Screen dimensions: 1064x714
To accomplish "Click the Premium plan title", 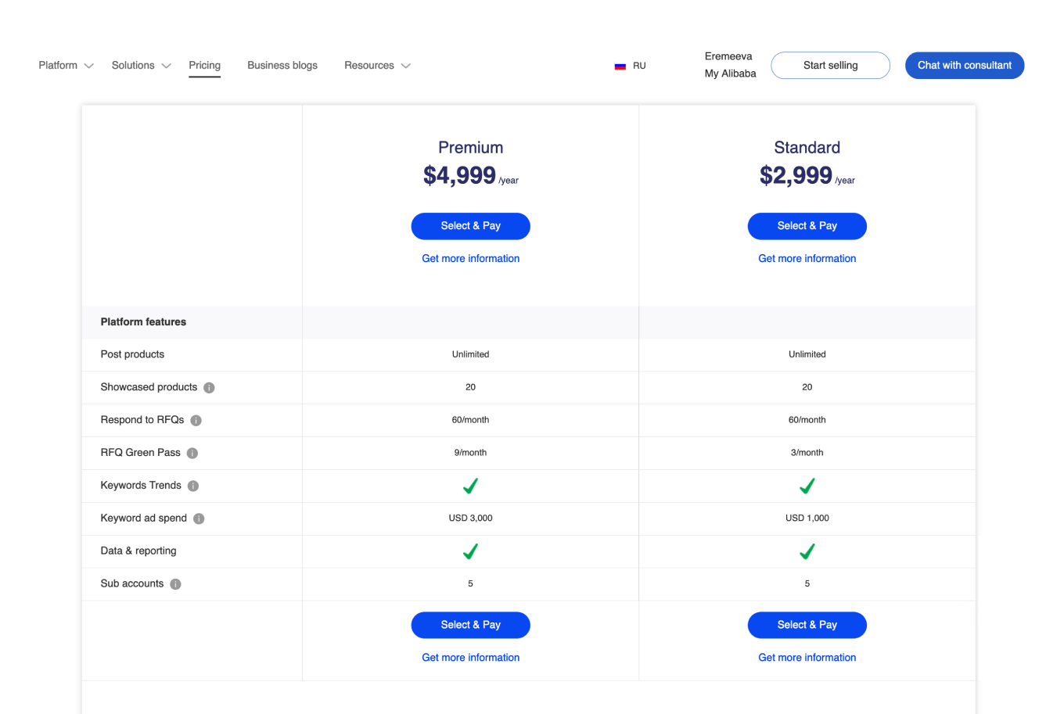I will point(470,148).
